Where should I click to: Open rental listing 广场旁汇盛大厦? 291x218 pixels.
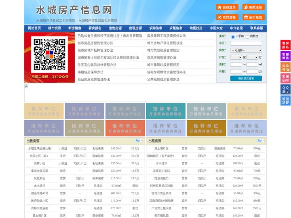[161, 208]
